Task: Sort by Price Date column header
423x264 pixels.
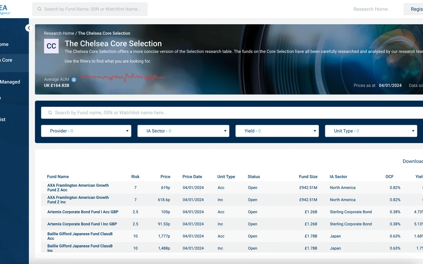Action: [192, 177]
